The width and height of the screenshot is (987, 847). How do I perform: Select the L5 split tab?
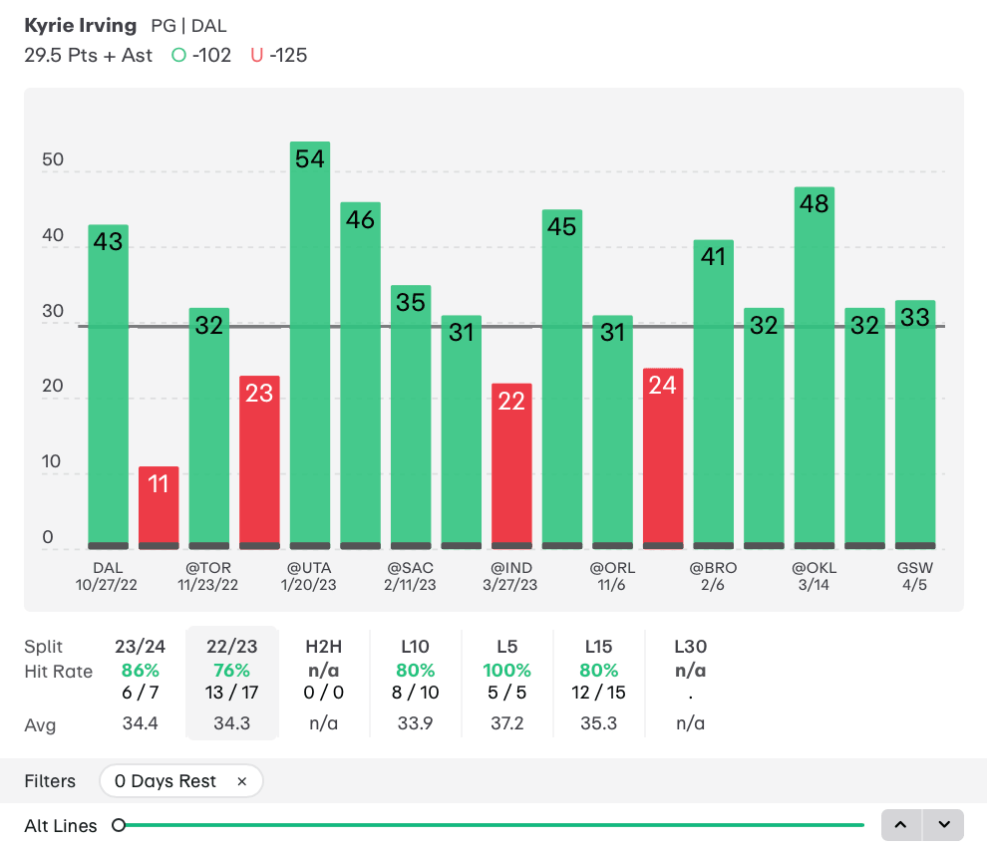pyautogui.click(x=506, y=683)
